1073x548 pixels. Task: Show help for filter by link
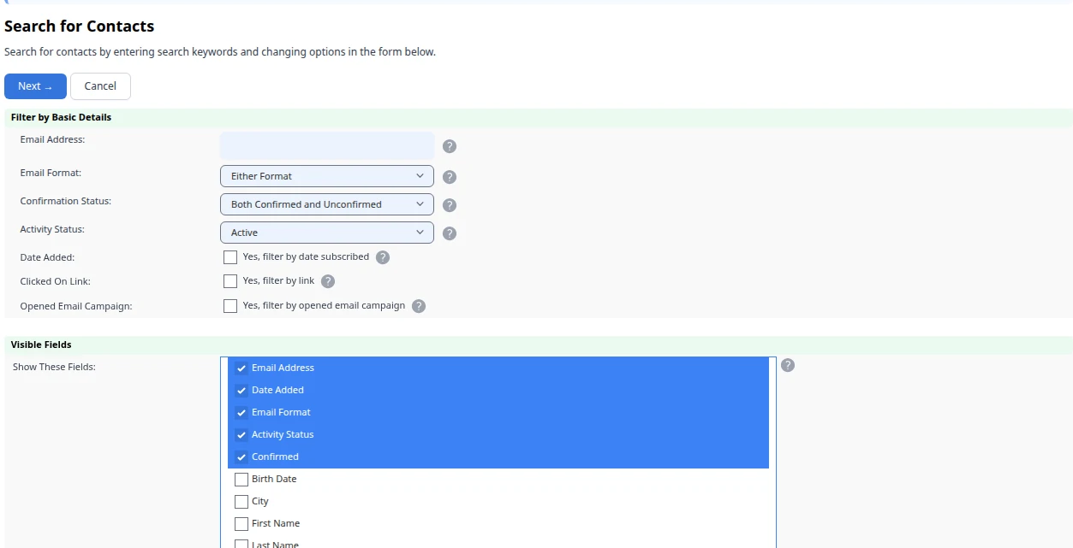(328, 281)
